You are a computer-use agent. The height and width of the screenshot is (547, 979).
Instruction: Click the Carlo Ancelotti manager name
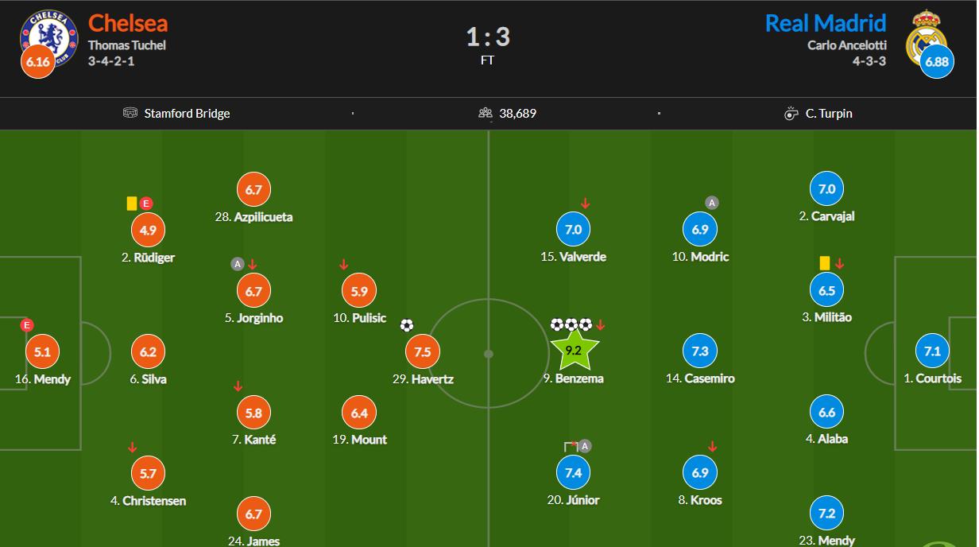(x=846, y=45)
